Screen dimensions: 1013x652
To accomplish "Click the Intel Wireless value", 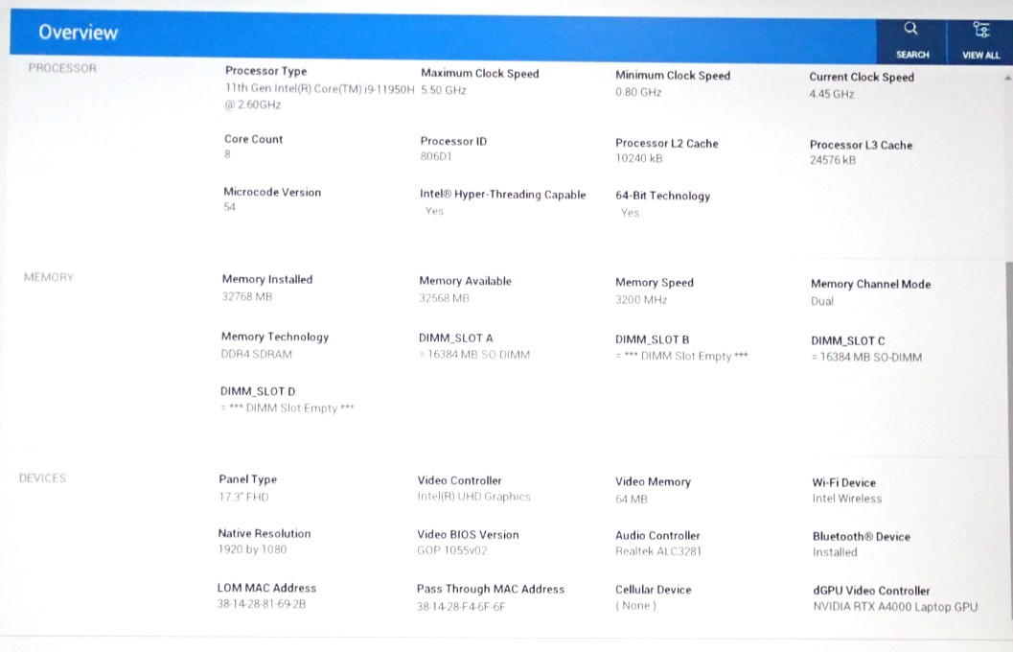I will pyautogui.click(x=847, y=499).
